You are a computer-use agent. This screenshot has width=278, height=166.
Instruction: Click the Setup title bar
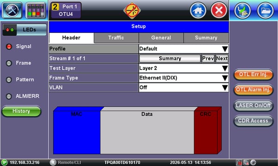tap(139, 26)
